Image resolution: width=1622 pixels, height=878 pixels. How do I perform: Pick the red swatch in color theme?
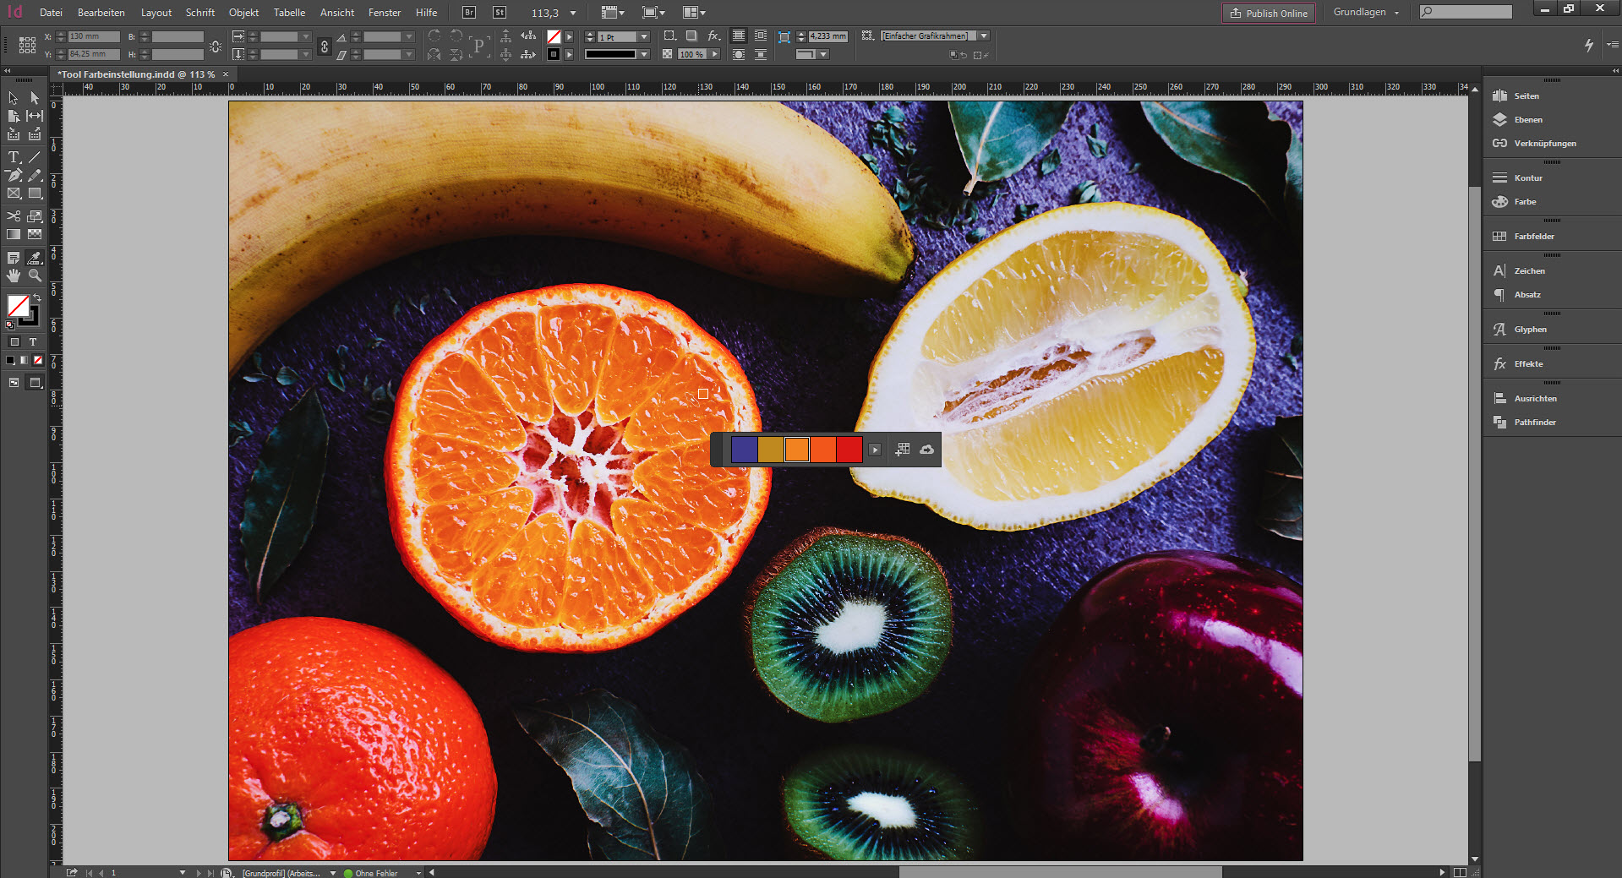[849, 450]
